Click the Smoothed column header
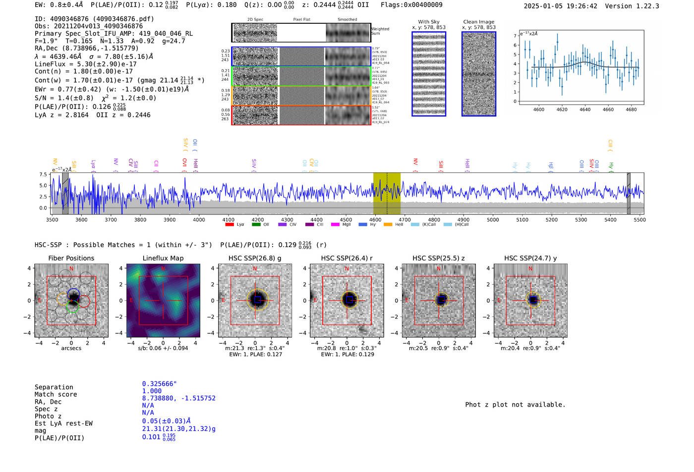694x472 pixels. tap(347, 20)
